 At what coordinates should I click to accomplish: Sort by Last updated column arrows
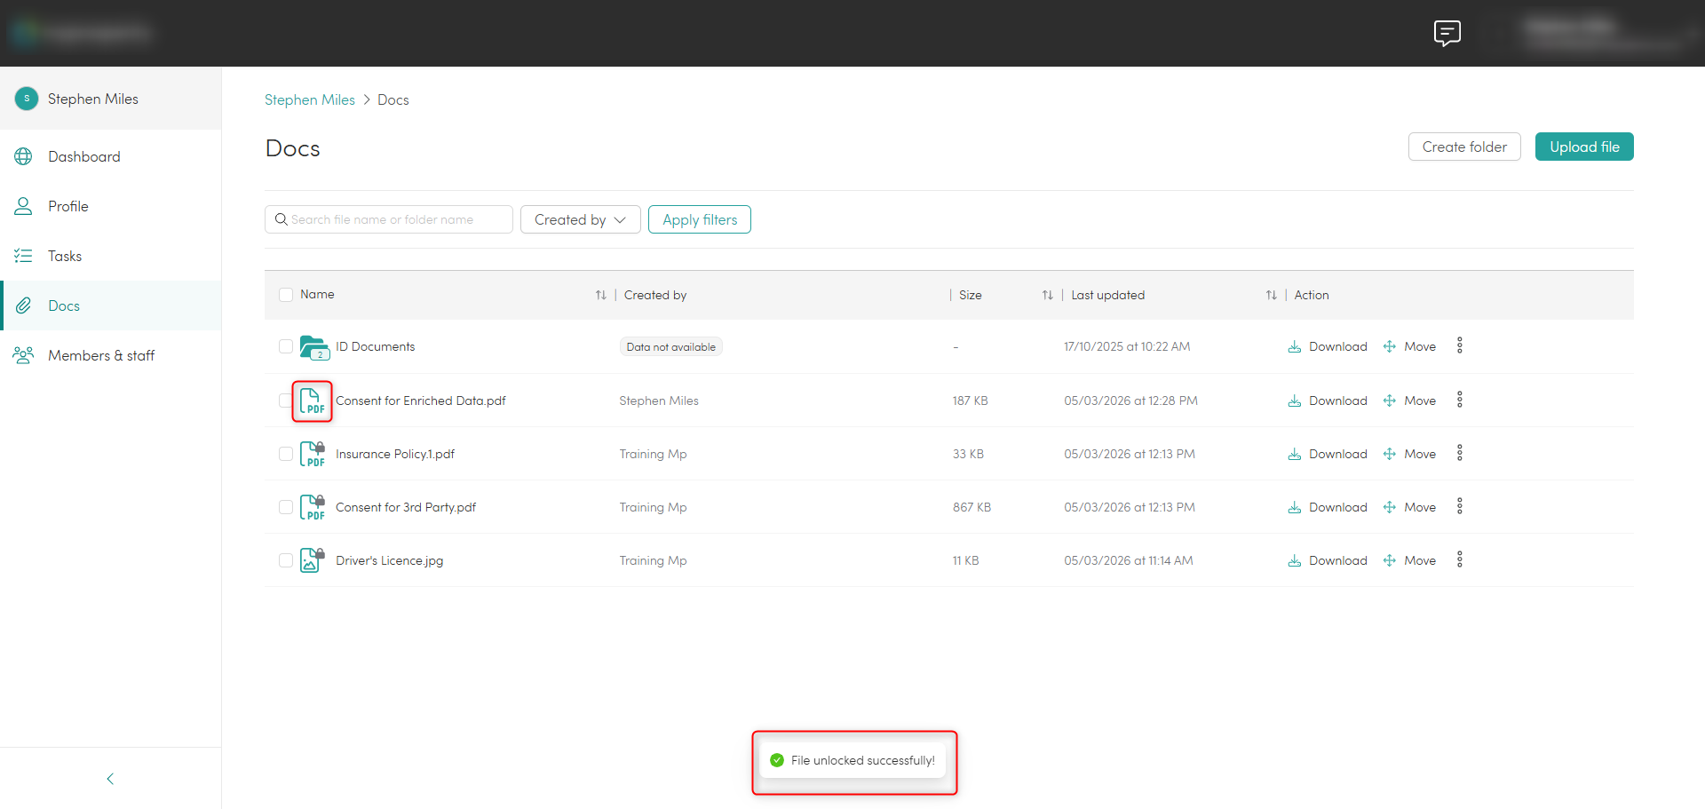pyautogui.click(x=1272, y=295)
